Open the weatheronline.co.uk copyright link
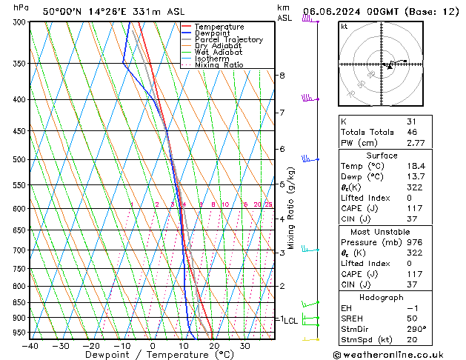Viewport: 466px width, 360px height. click(388, 355)
